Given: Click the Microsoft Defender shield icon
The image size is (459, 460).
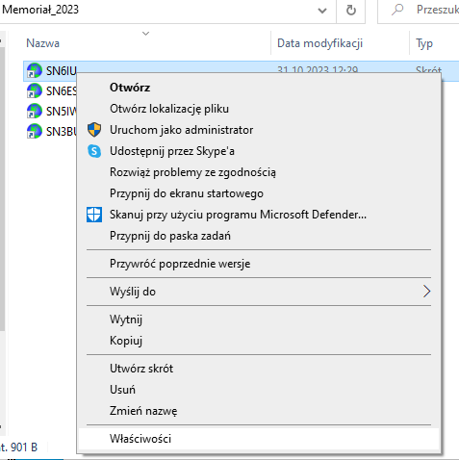Looking at the screenshot, I should (94, 215).
